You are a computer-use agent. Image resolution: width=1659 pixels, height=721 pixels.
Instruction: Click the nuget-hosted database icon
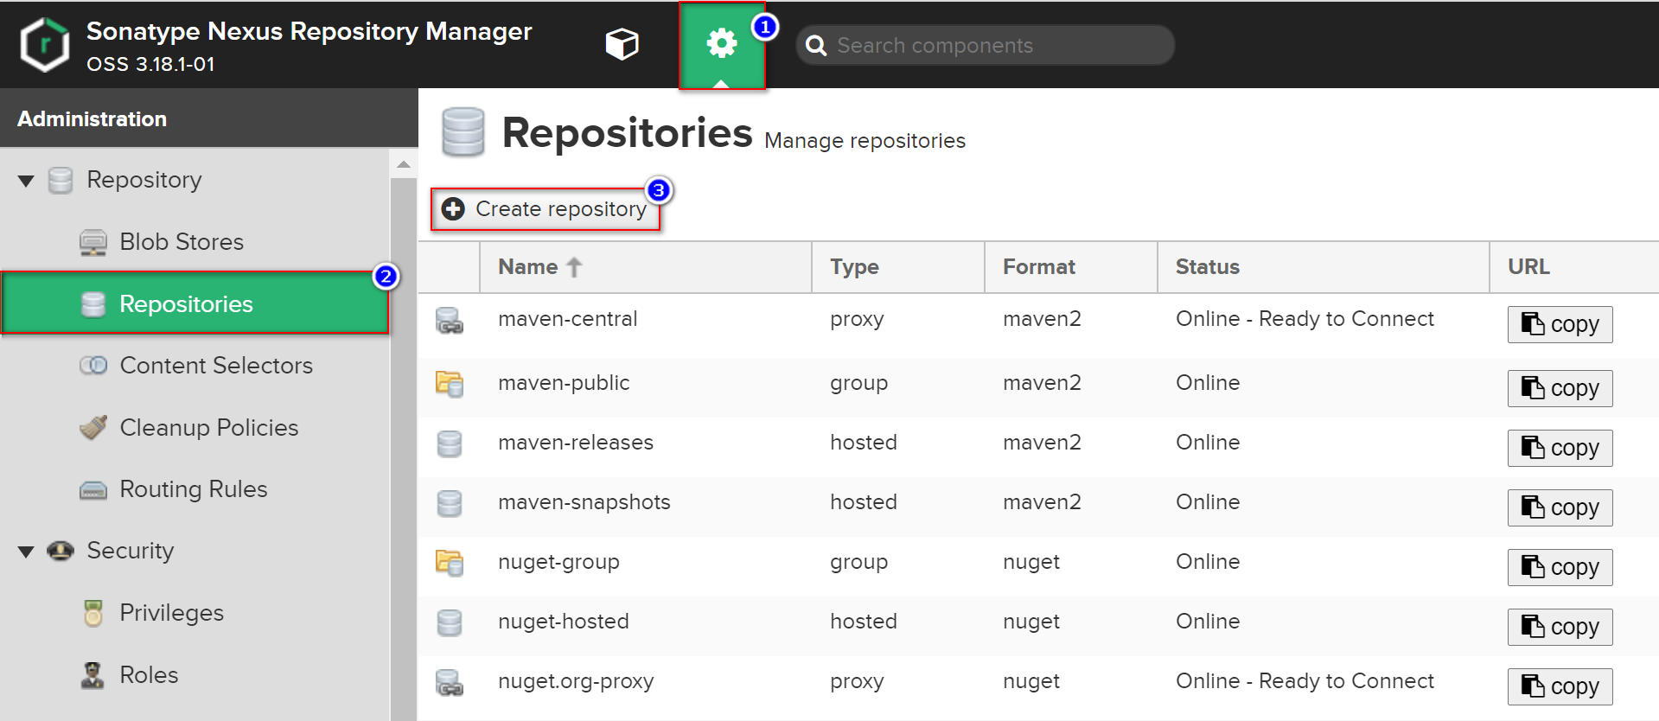(450, 622)
